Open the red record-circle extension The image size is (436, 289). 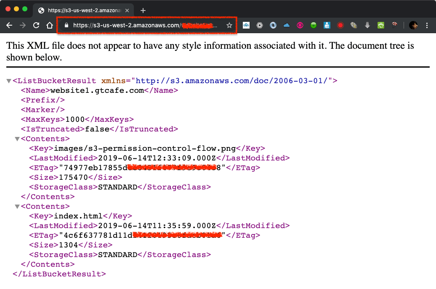pyautogui.click(x=340, y=25)
